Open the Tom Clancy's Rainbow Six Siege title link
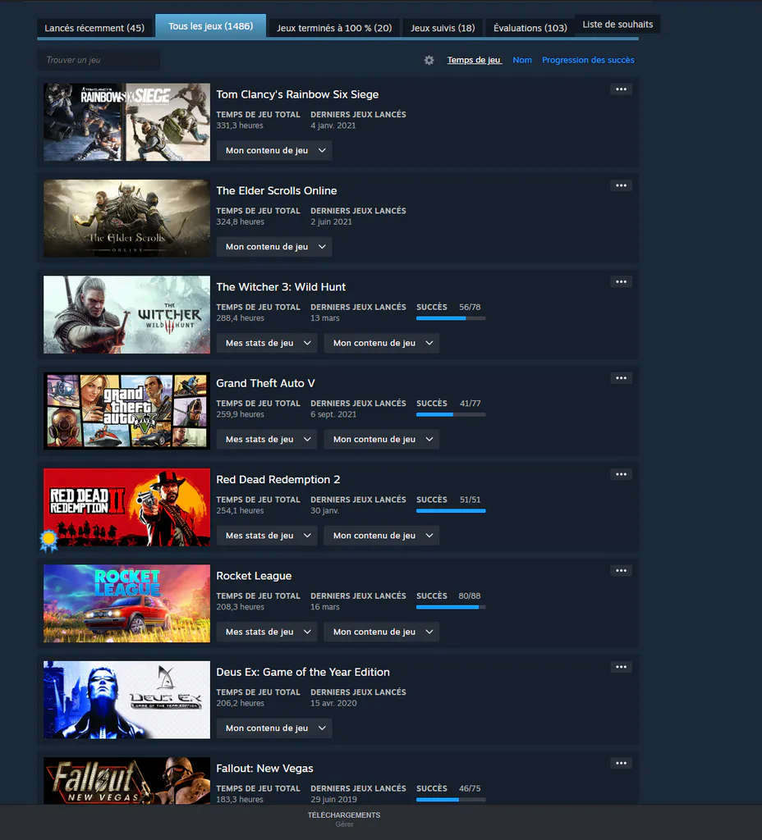The height and width of the screenshot is (840, 762). tap(297, 94)
